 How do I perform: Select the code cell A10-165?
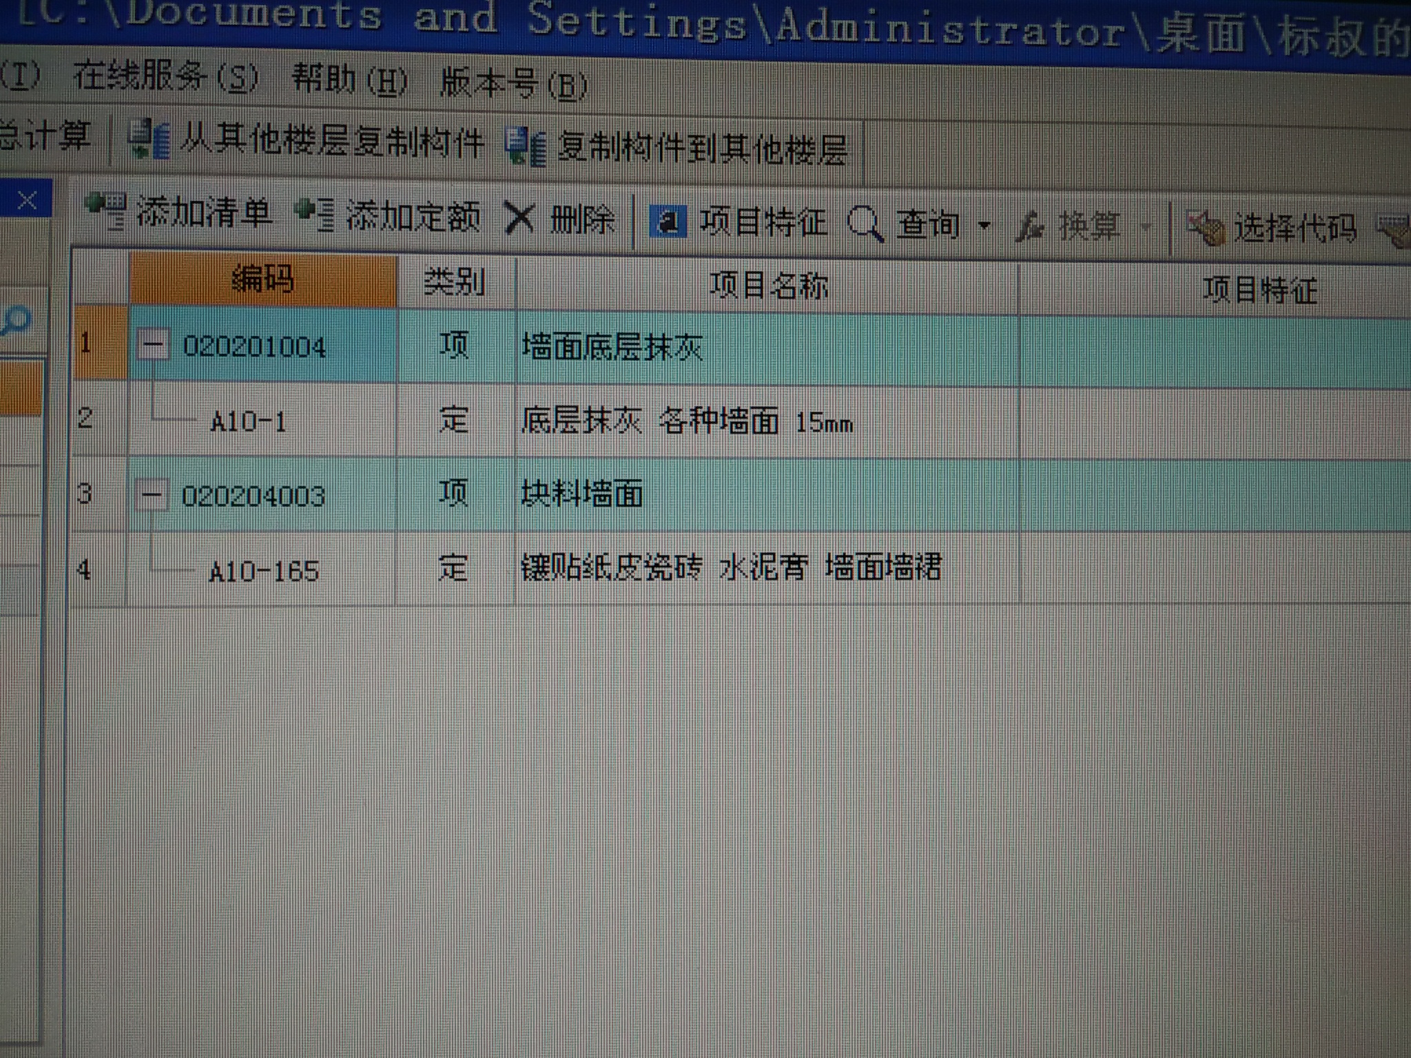tap(262, 570)
